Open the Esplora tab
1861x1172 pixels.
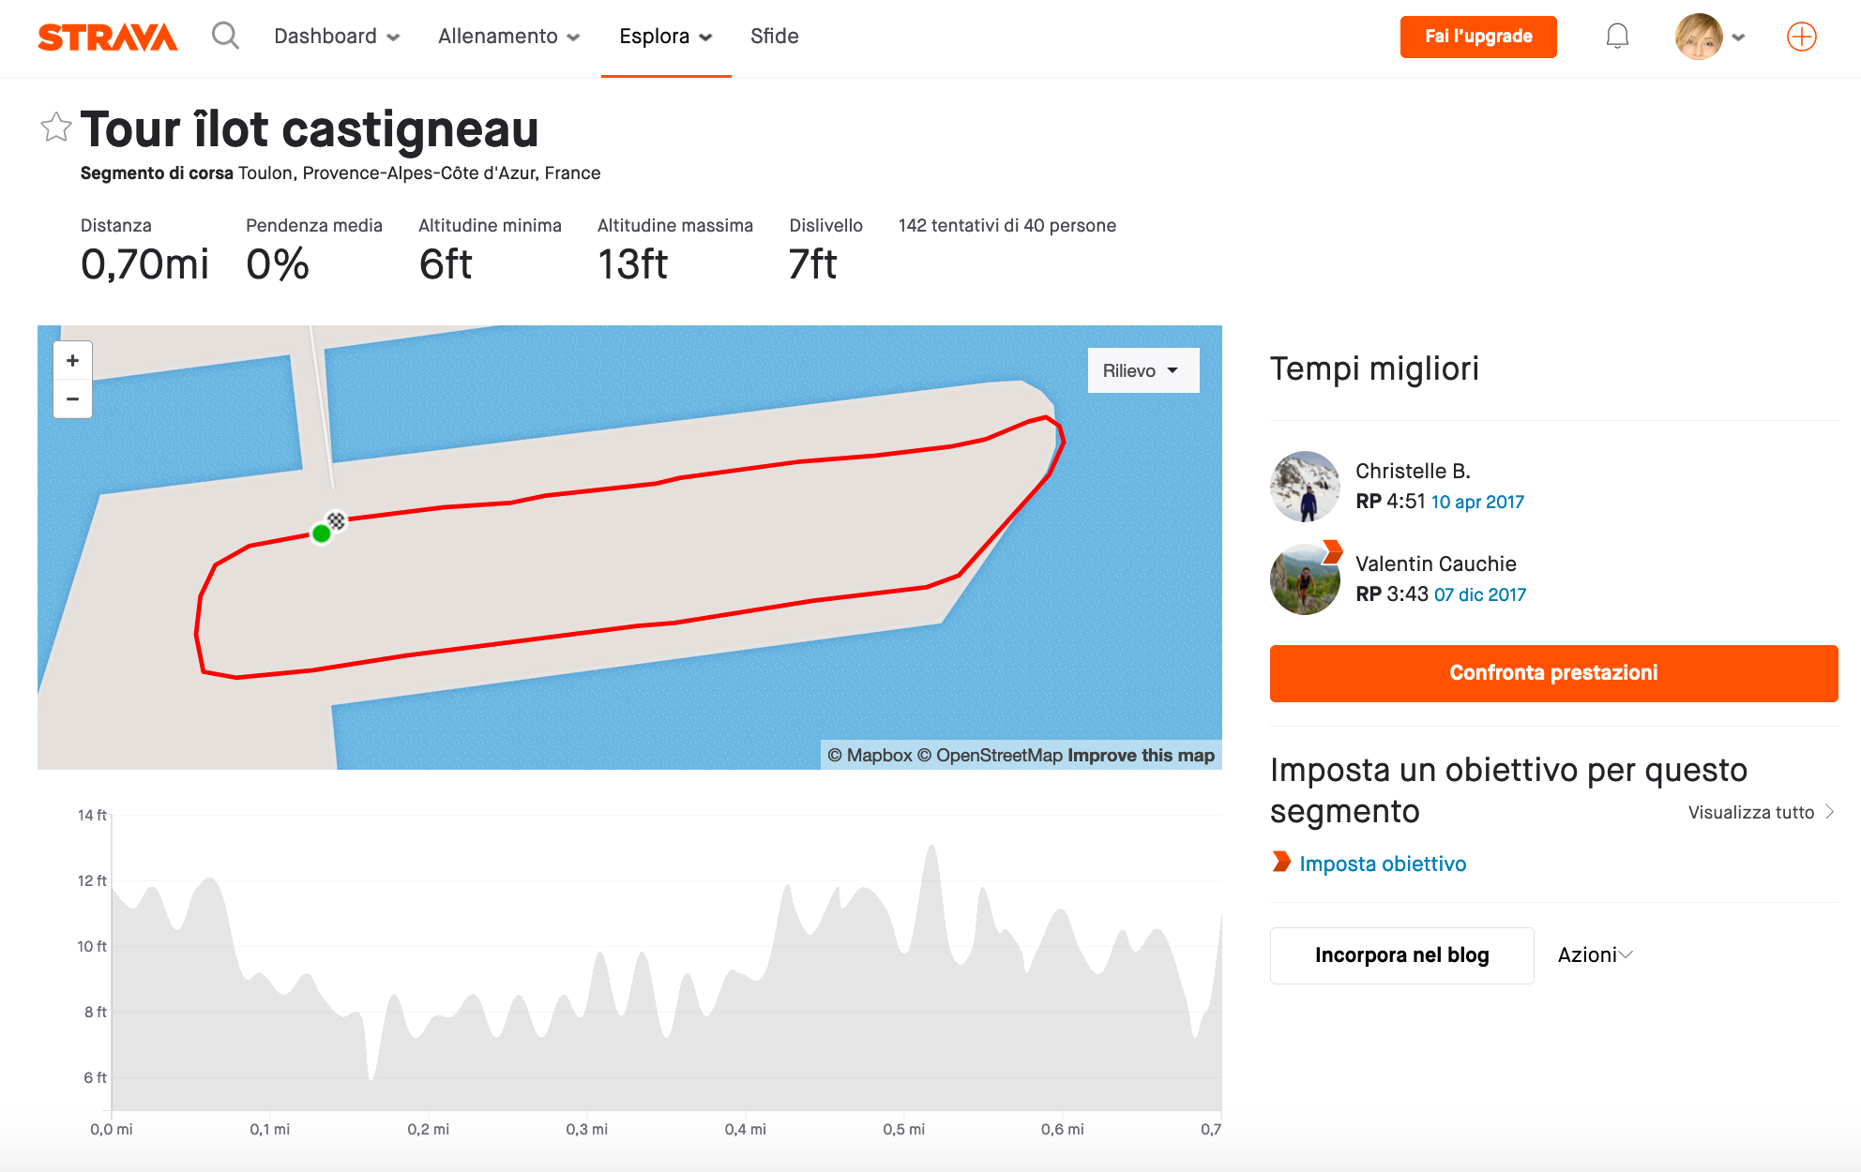pyautogui.click(x=665, y=37)
